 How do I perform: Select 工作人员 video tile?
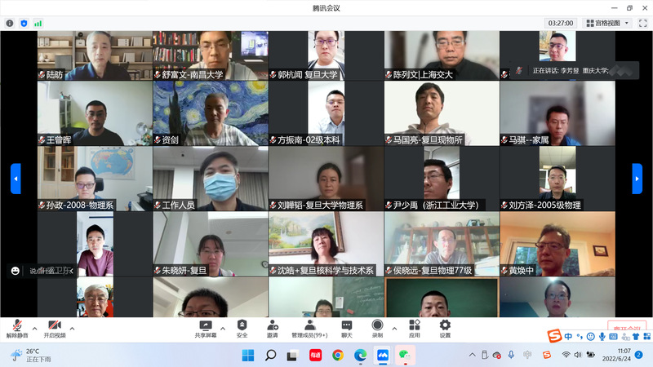211,179
